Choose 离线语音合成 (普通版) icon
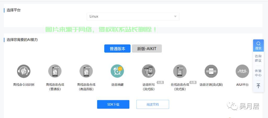Image resolution: width=268 pixels, height=118 pixels. click(x=55, y=71)
